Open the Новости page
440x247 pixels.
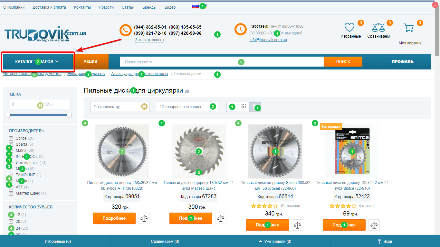tap(106, 7)
